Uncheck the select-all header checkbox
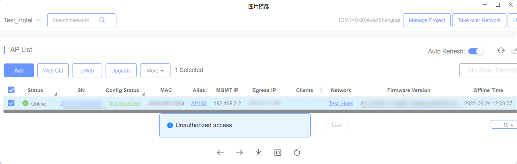Screen dimensions: 517x164 (11, 90)
